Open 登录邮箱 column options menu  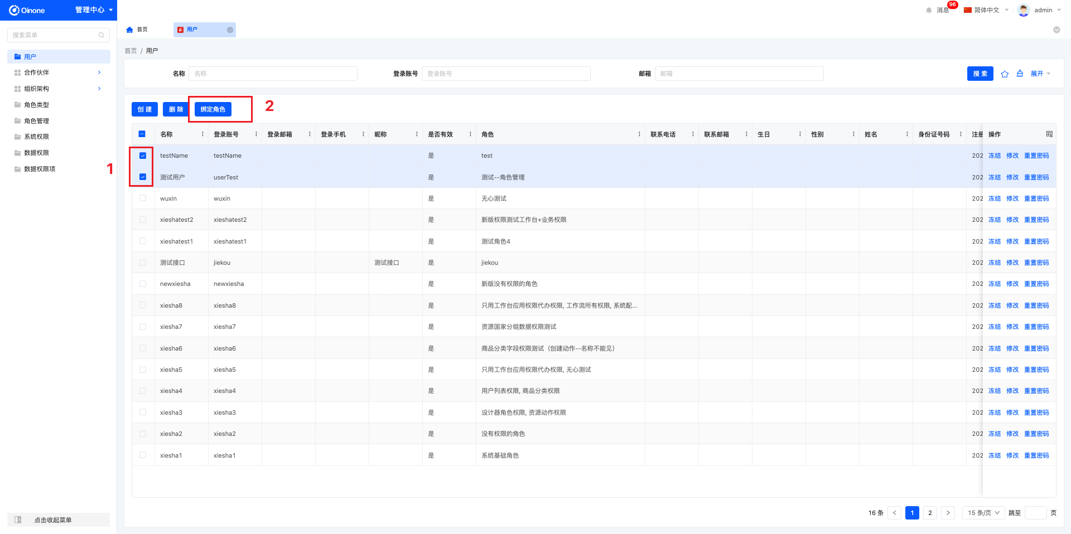310,134
